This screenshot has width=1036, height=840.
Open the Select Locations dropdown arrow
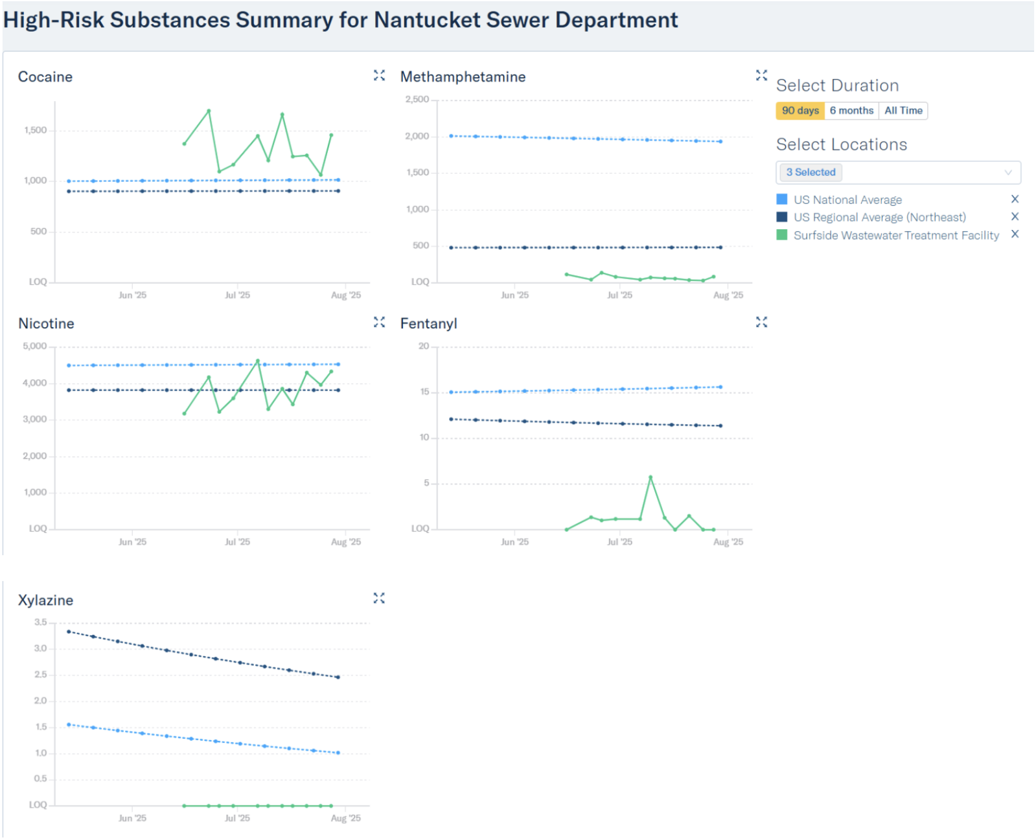tap(1008, 172)
